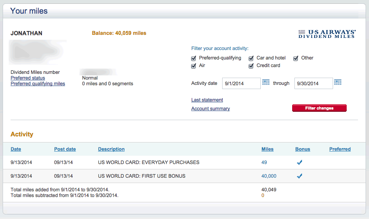Click Total miles added summary line
369x219 pixels.
pos(60,189)
